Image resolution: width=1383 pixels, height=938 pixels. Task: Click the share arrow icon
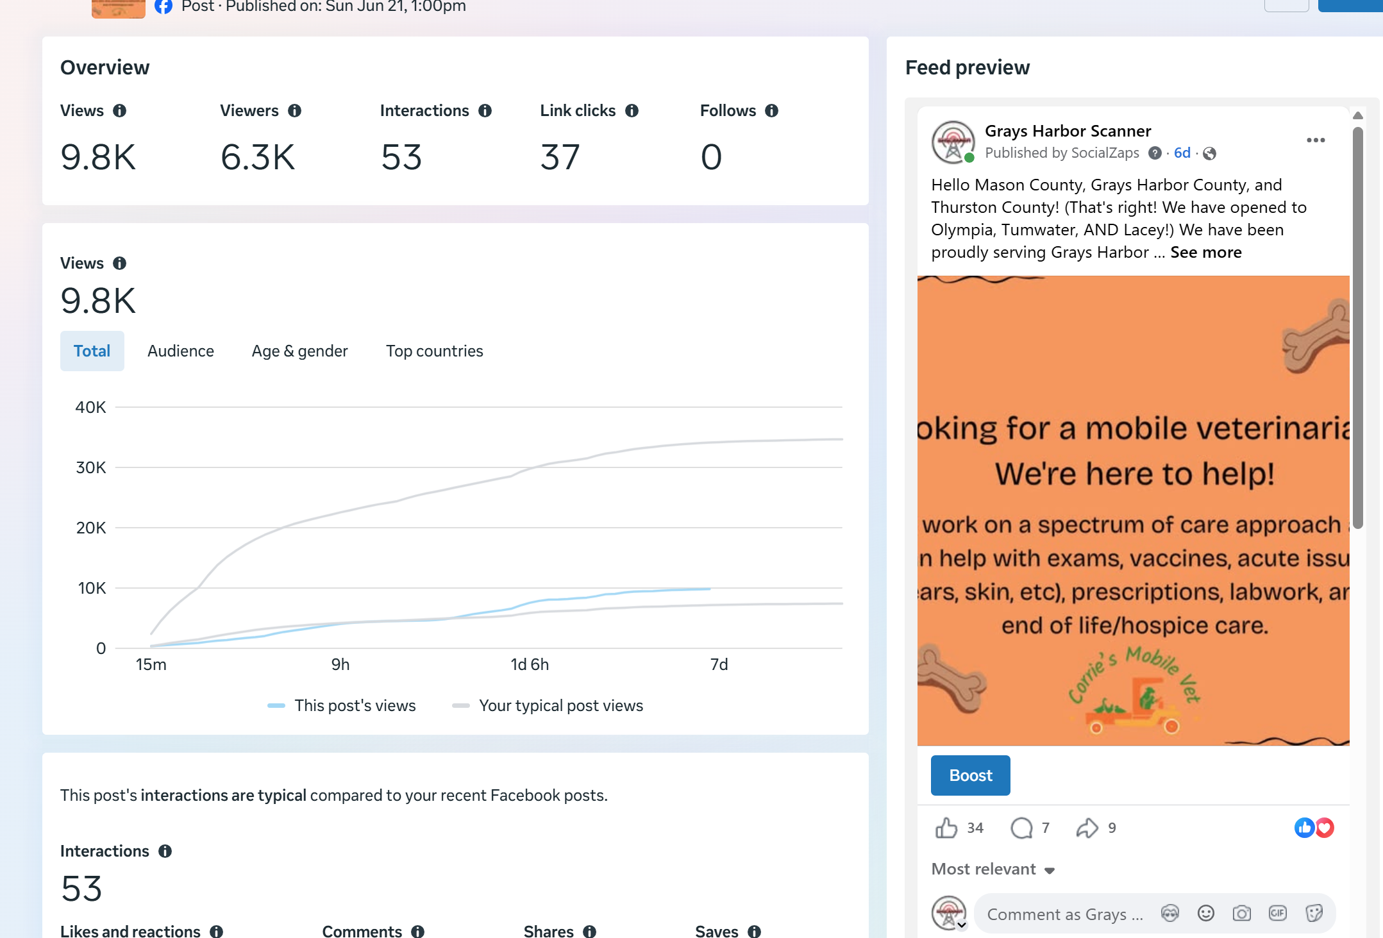(x=1087, y=828)
